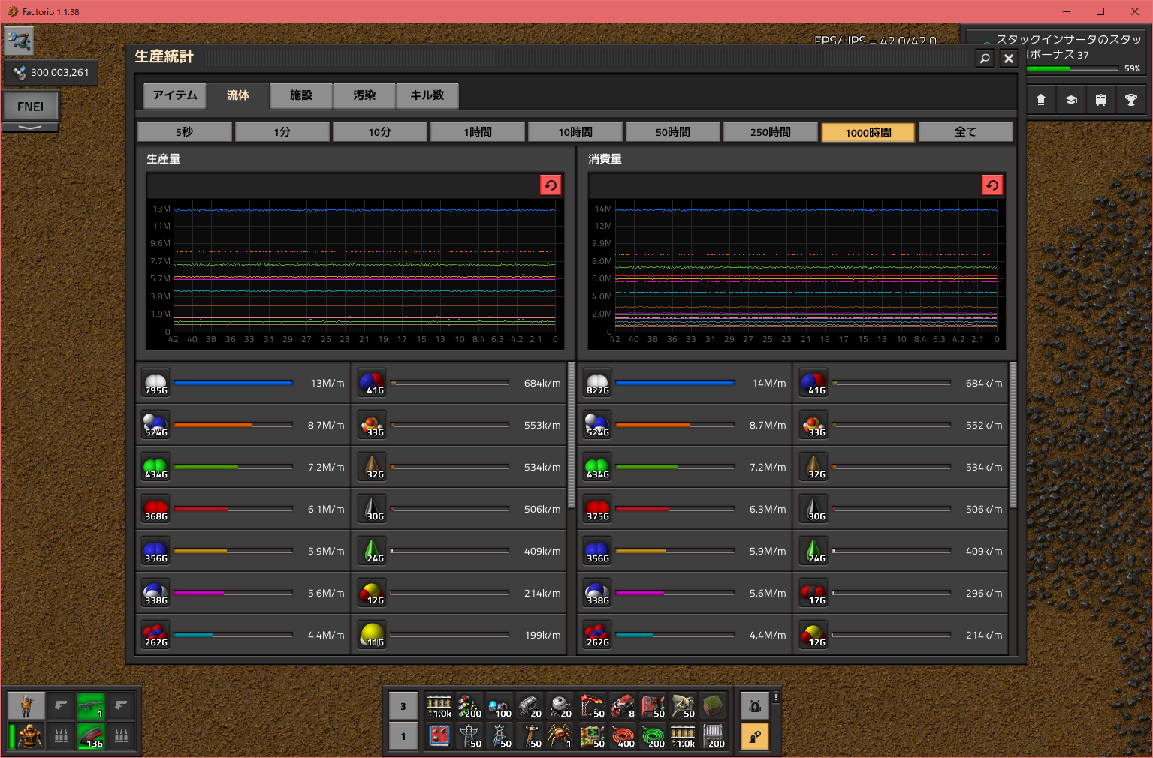
Task: Click the red 368G fluid icon in production
Action: point(156,509)
